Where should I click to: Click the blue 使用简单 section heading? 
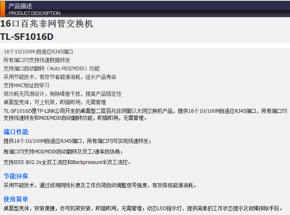pyautogui.click(x=16, y=199)
